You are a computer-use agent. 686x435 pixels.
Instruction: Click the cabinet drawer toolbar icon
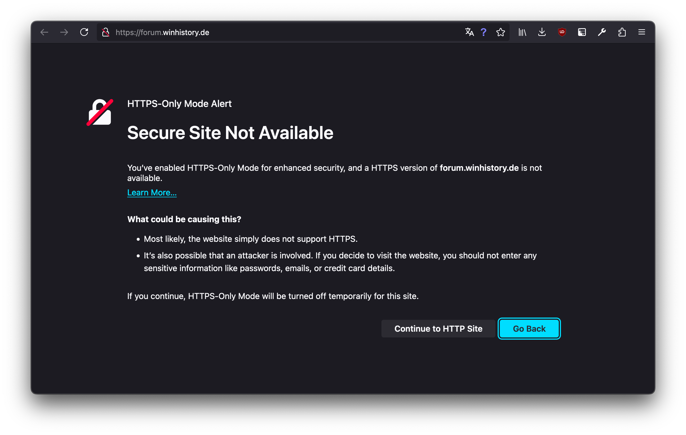click(x=582, y=32)
